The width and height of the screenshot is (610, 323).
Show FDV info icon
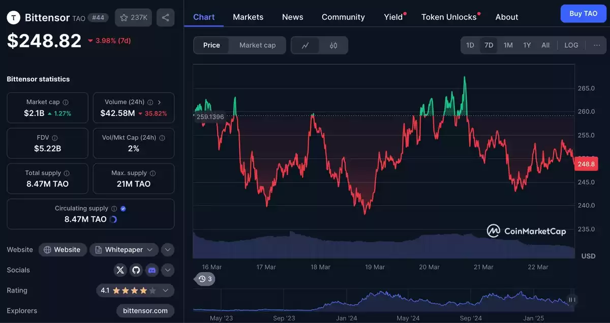(x=55, y=138)
